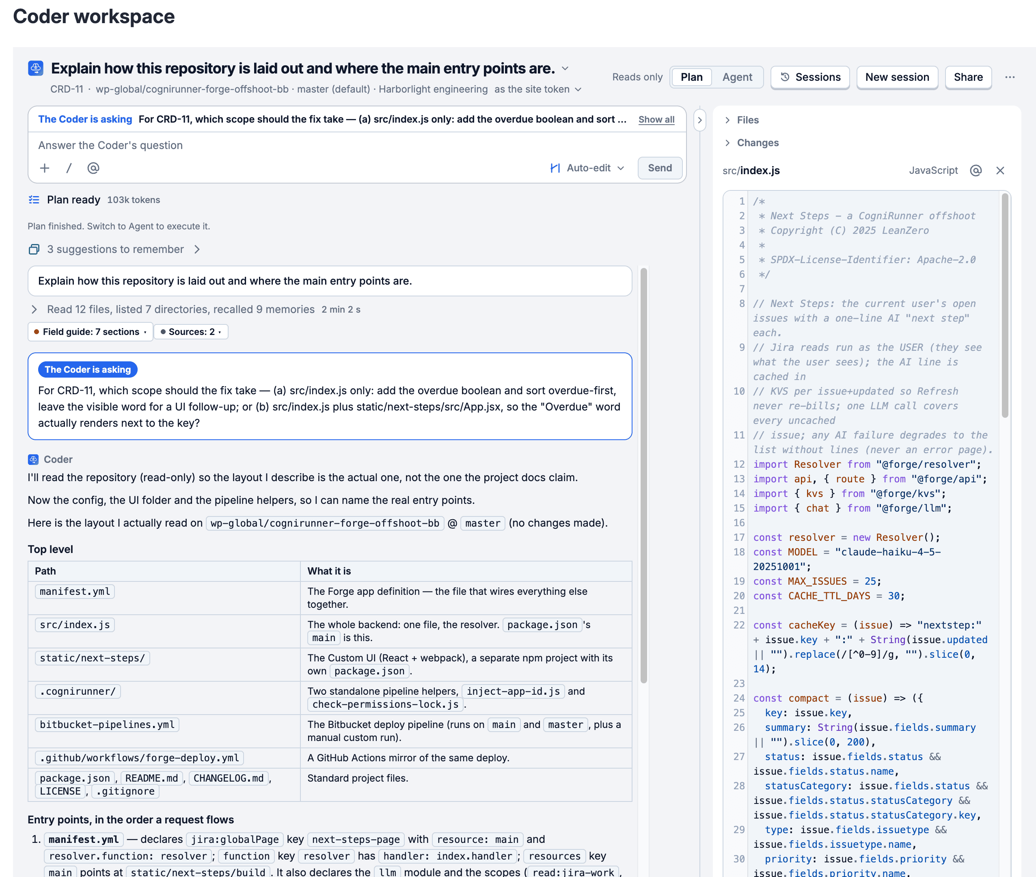Click the 'Top level' heading

click(x=50, y=549)
